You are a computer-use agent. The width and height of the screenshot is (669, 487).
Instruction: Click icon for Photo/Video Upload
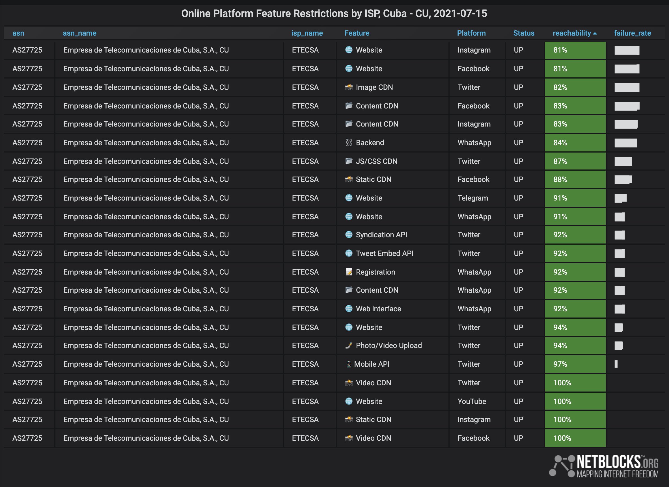349,345
